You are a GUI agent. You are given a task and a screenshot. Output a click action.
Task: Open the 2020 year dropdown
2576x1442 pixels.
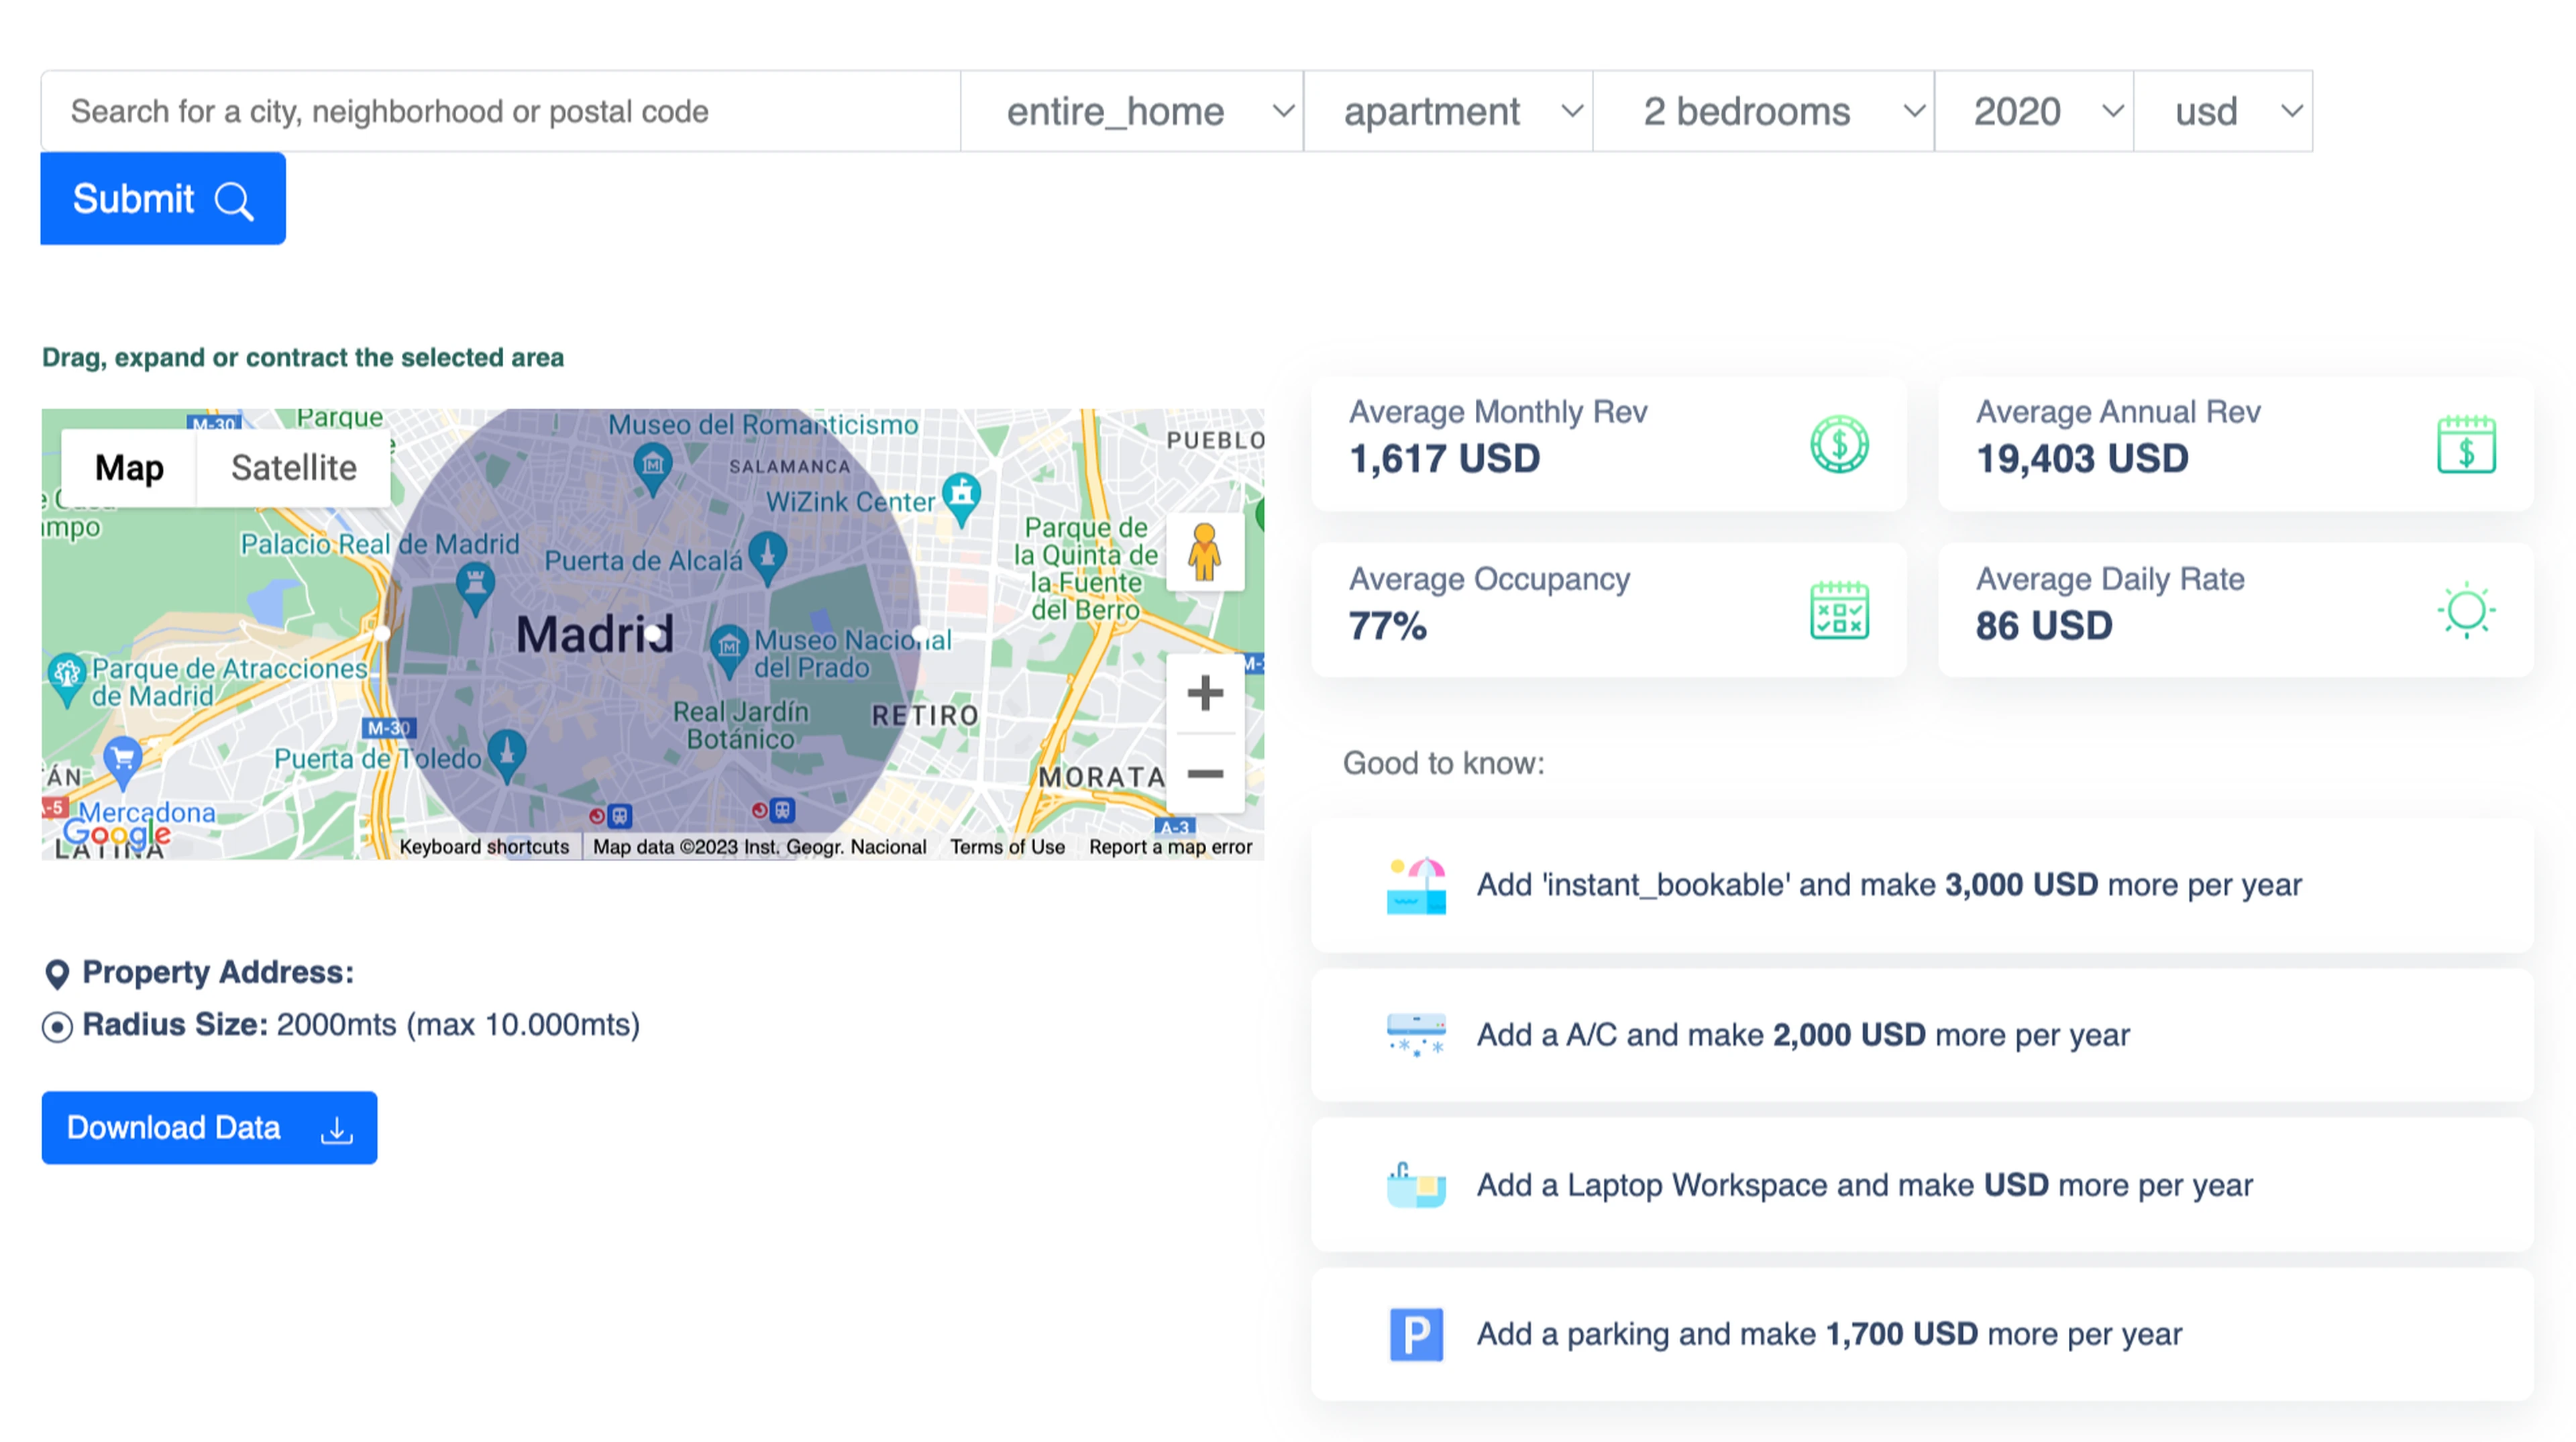[2034, 111]
